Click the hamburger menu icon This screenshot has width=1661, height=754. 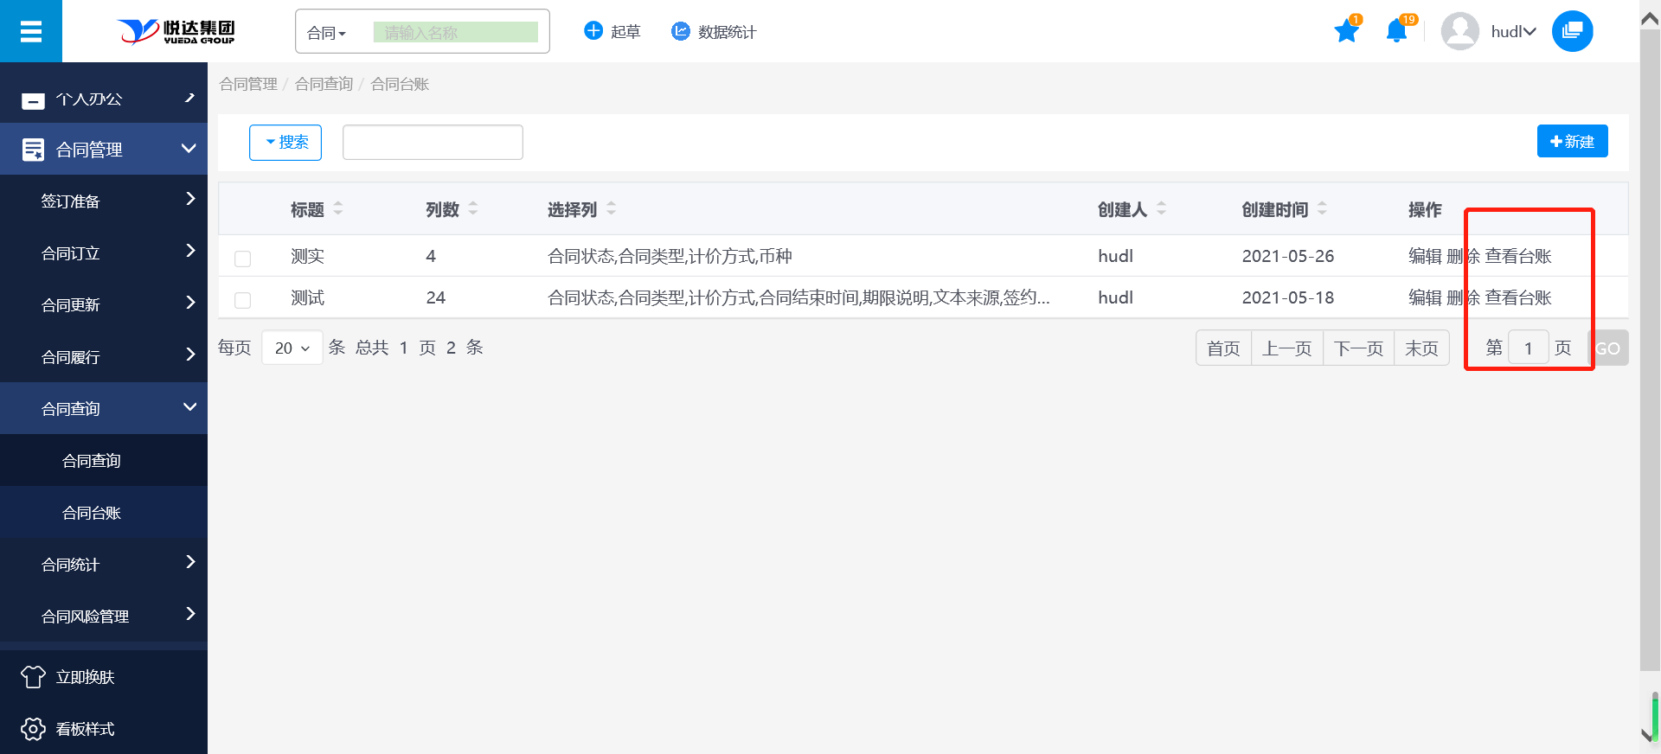click(31, 32)
